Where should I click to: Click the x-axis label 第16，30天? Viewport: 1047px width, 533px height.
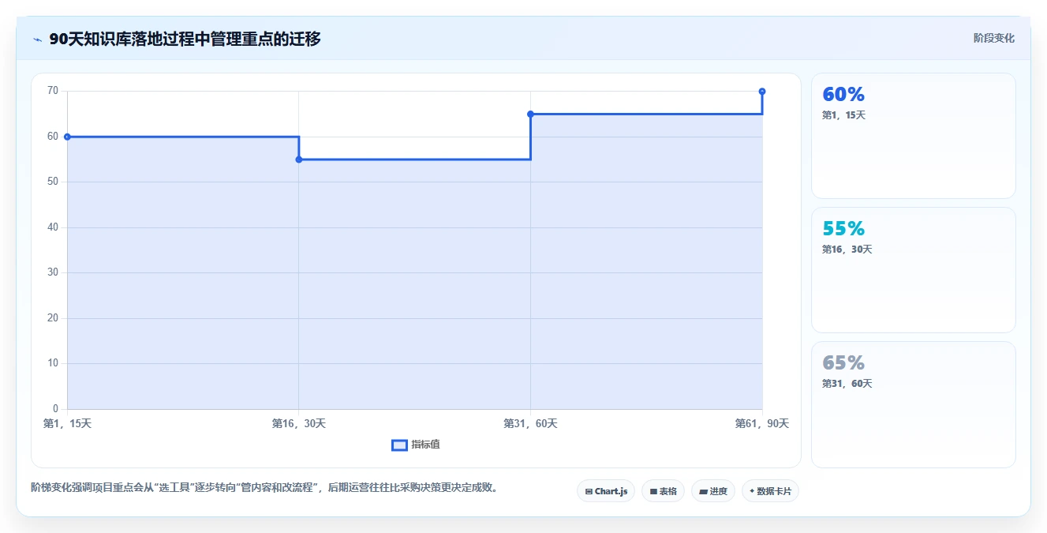click(299, 424)
